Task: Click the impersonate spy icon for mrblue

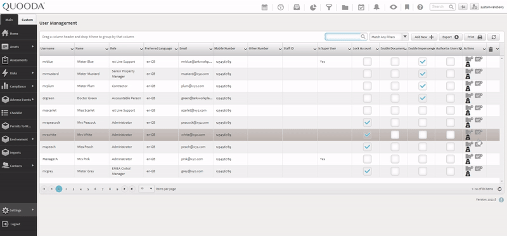Action: coord(468,65)
